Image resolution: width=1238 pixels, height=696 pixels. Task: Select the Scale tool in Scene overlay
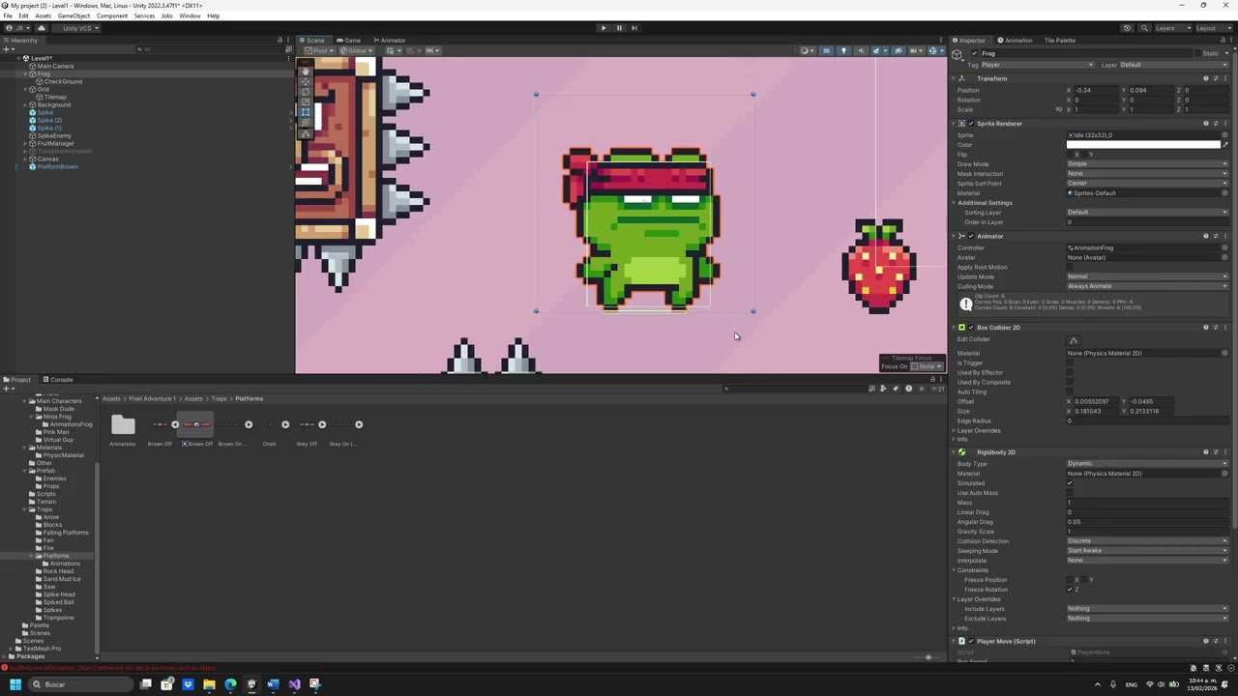(x=306, y=102)
